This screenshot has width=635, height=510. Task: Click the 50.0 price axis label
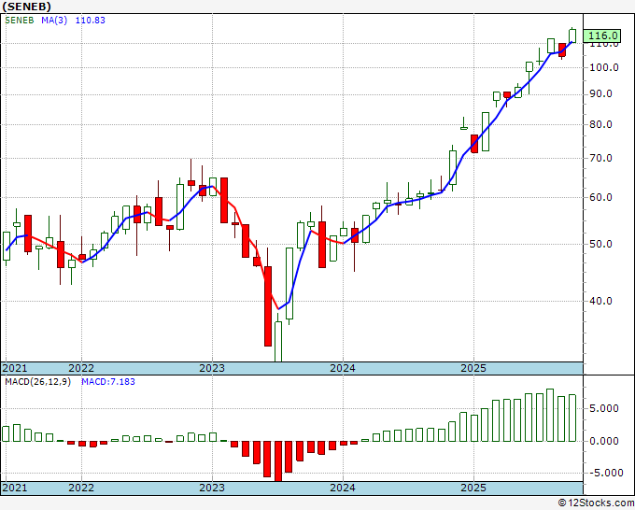click(600, 245)
